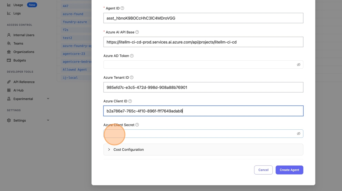The width and height of the screenshot is (342, 191).
Task: Click the Logs line chart icon
Action: click(x=9, y=13)
